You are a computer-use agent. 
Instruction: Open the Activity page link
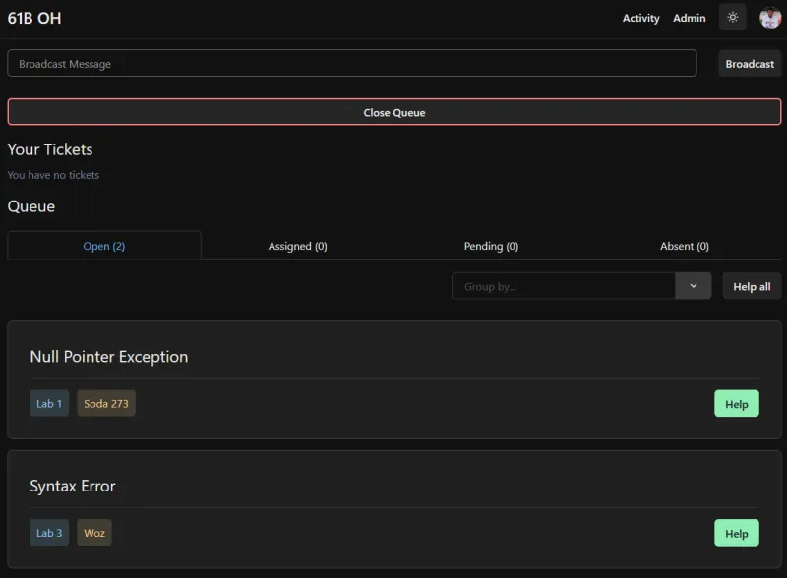641,18
